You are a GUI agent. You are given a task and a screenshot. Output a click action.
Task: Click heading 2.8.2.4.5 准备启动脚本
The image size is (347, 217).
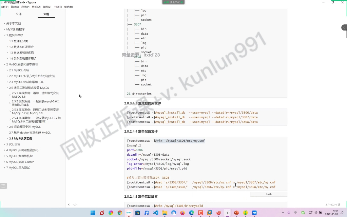click(141, 196)
